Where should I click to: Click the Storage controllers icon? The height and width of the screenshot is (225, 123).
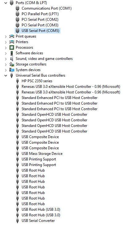tap(12, 64)
